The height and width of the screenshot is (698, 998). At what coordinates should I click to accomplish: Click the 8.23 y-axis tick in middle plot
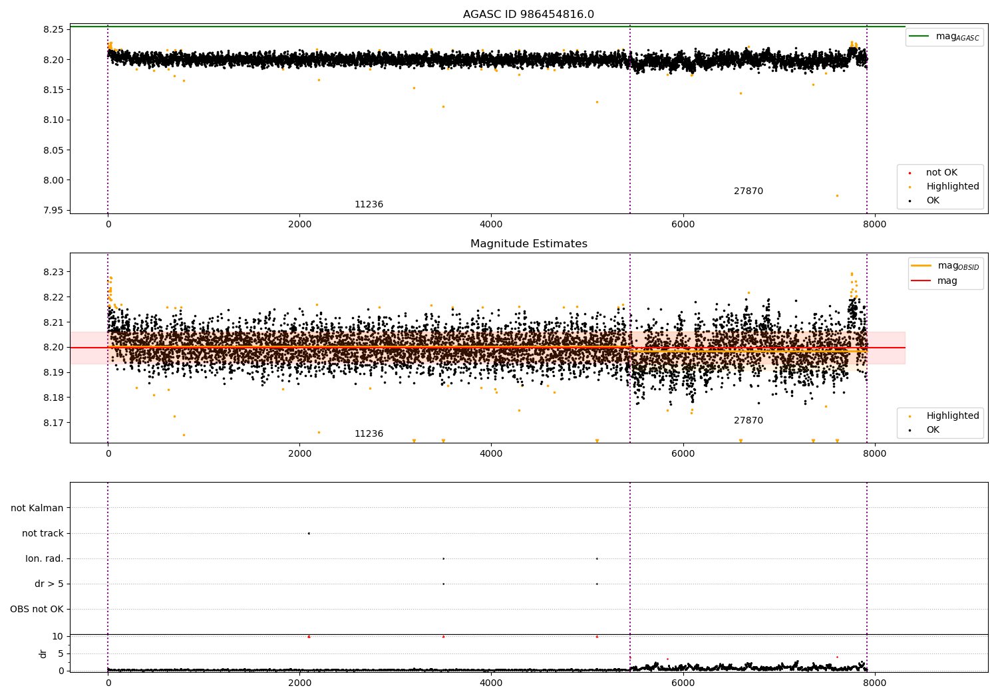tap(53, 272)
